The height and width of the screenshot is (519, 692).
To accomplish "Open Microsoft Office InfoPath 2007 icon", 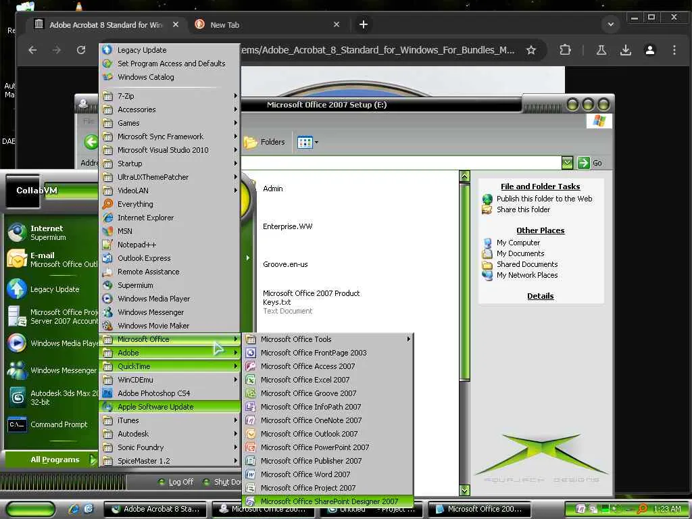I will 251,407.
